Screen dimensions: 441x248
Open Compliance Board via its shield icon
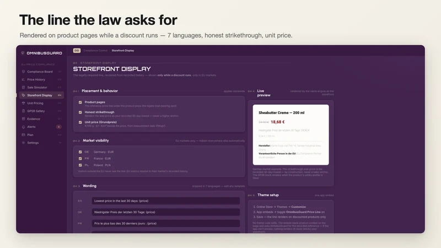point(23,72)
